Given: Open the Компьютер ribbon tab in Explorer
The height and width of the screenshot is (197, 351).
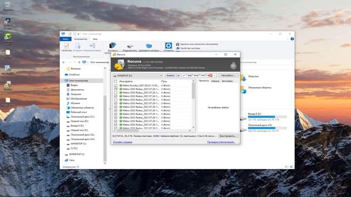Looking at the screenshot, I should pyautogui.click(x=81, y=39).
